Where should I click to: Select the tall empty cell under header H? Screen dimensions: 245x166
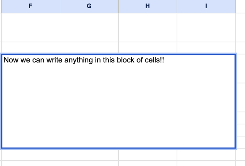click(x=147, y=27)
